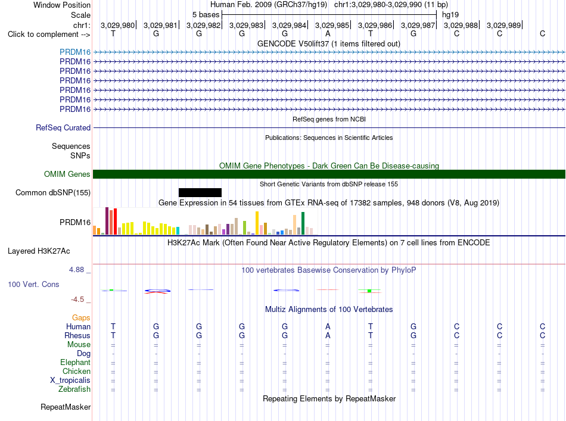Click the GTEx Gene Expression track title

click(x=329, y=202)
